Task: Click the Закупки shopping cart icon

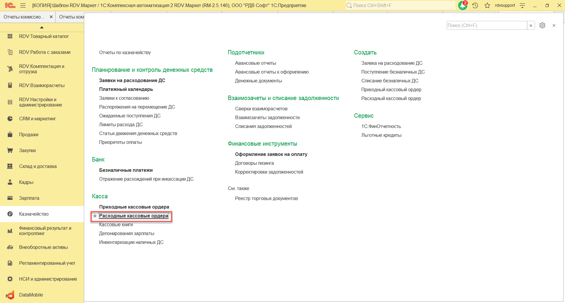Action: click(10, 151)
